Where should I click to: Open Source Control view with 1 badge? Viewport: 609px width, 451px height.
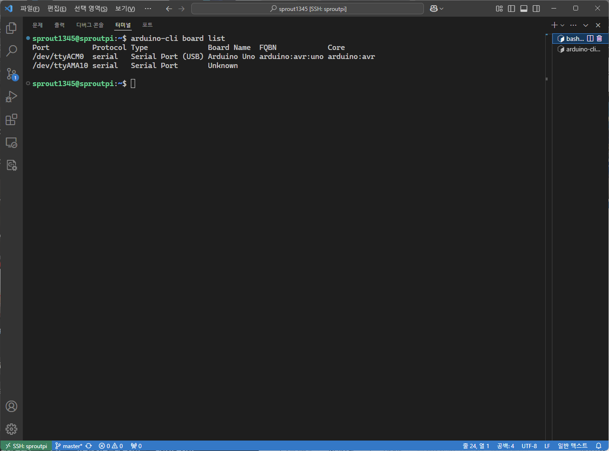coord(11,74)
